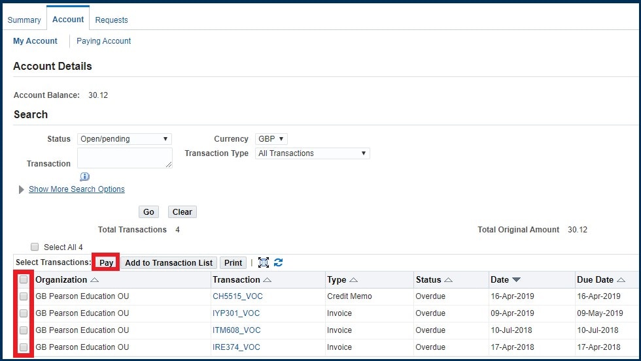Screen dimensions: 641x361
Task: Sort by Organization column arrow
Action: pyautogui.click(x=94, y=280)
